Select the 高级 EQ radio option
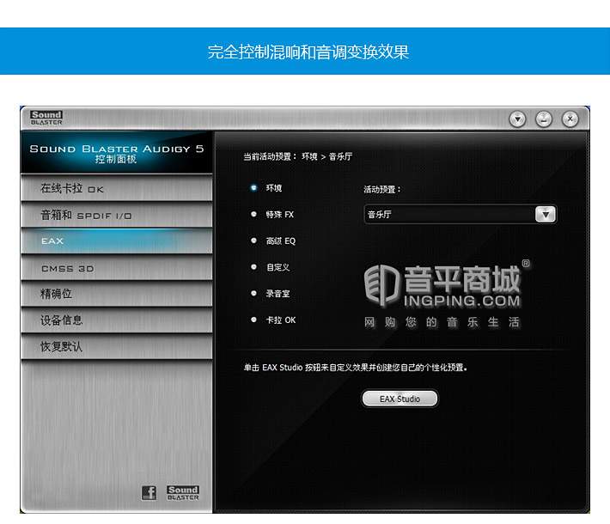This screenshot has width=610, height=524. pyautogui.click(x=254, y=241)
